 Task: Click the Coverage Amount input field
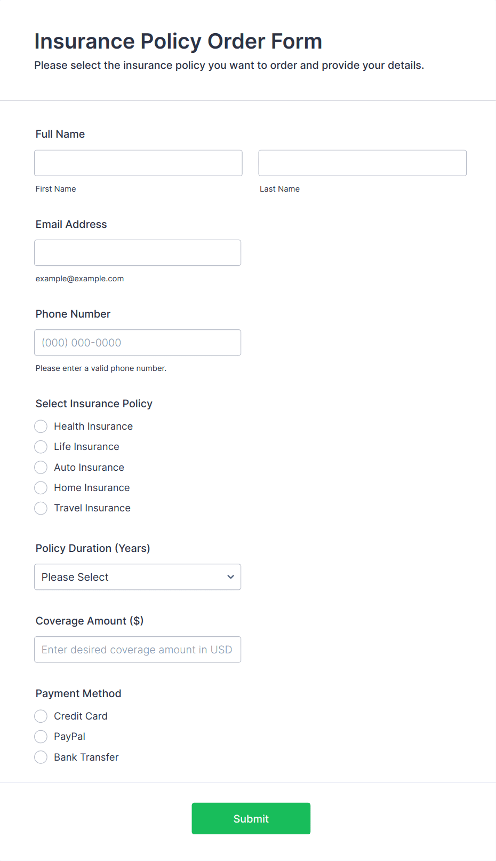click(138, 650)
